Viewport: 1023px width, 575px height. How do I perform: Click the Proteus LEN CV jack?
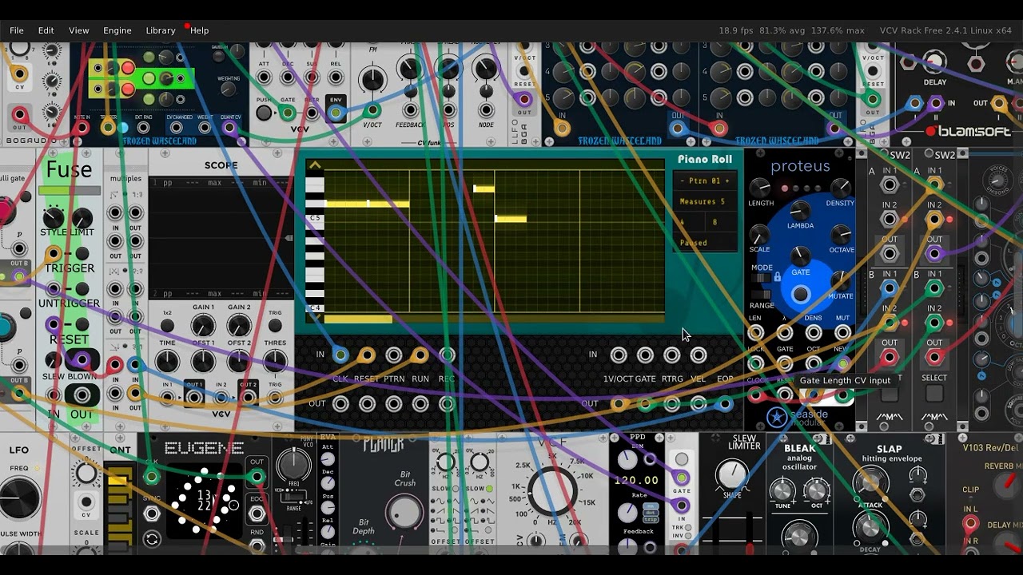pos(755,333)
